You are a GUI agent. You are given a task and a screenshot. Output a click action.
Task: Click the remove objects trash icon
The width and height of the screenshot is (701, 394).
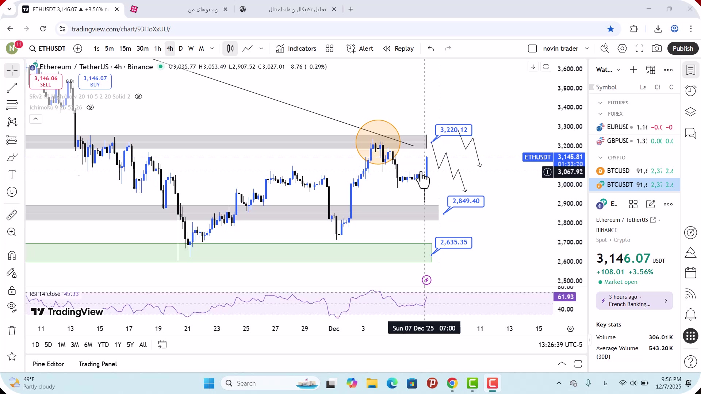tap(12, 331)
